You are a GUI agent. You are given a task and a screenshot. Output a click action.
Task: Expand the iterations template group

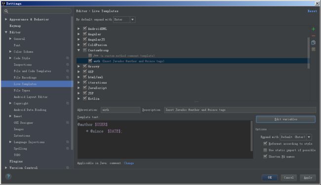79,82
